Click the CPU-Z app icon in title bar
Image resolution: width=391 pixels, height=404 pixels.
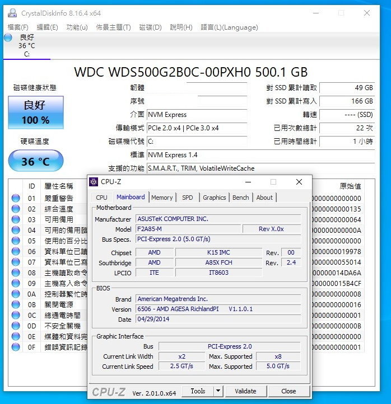(94, 182)
